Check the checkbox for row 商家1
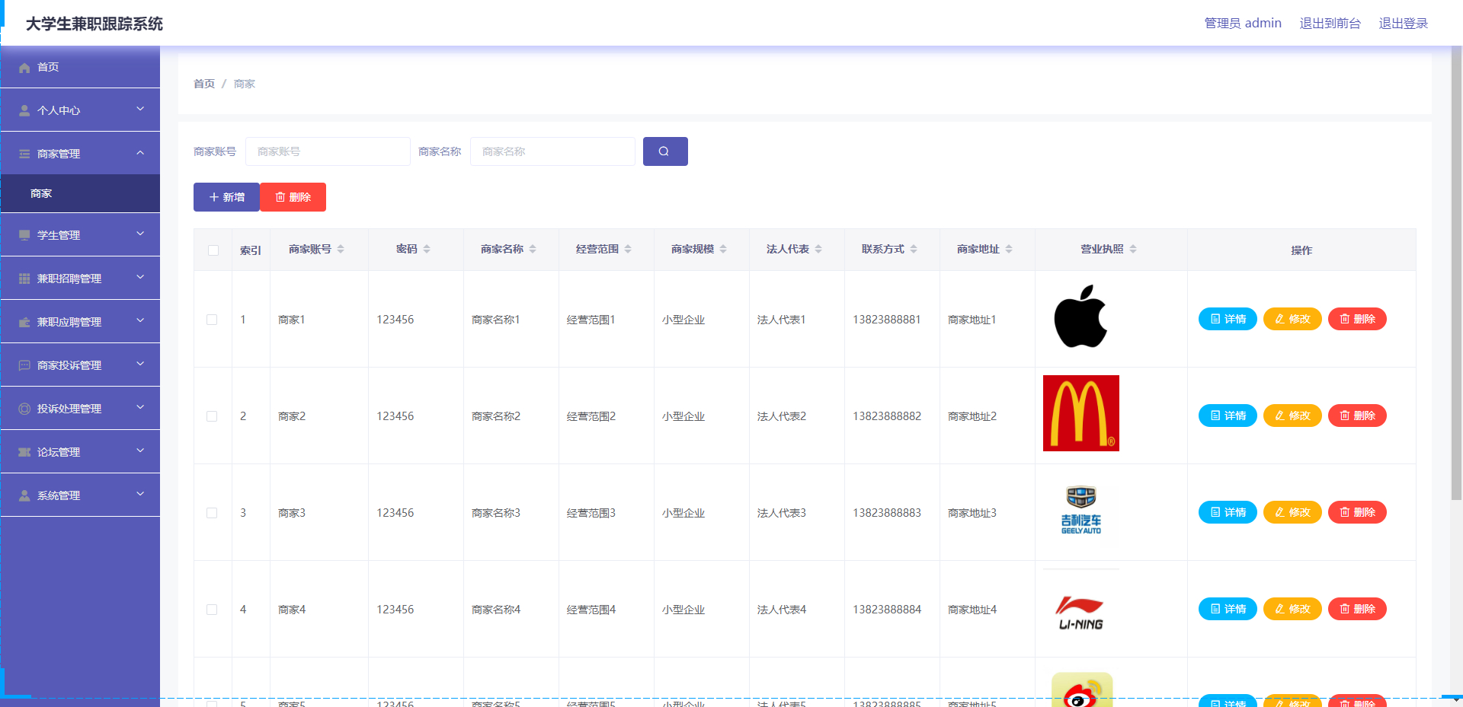This screenshot has width=1463, height=707. coord(212,320)
